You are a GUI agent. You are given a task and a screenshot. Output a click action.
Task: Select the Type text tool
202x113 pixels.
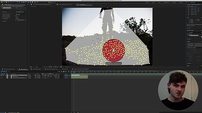point(26,2)
